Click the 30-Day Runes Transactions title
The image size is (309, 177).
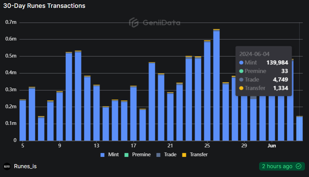pyautogui.click(x=44, y=6)
